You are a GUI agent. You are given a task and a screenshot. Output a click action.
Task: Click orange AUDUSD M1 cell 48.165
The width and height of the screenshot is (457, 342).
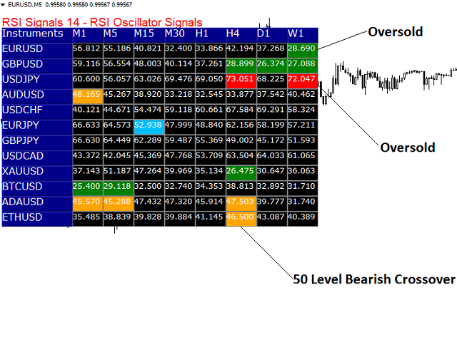pos(86,94)
